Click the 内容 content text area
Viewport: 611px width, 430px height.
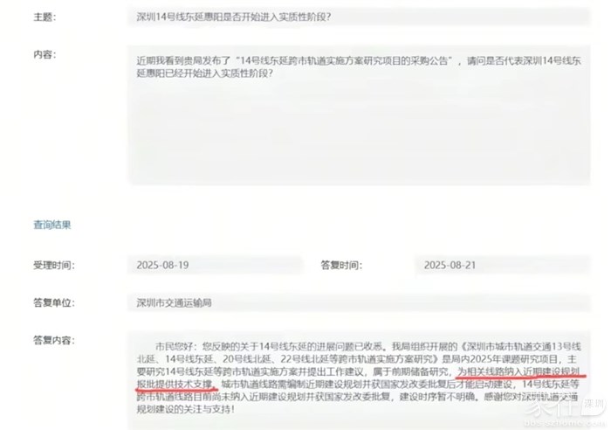tap(359, 115)
